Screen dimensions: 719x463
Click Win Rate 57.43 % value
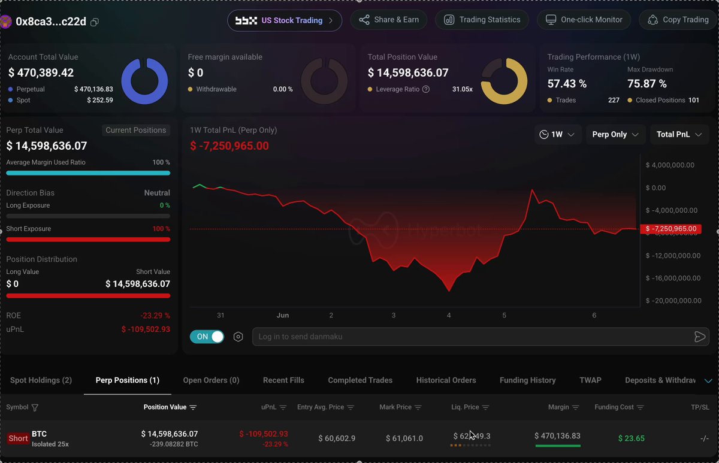(x=567, y=84)
